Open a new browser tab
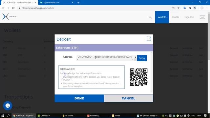Viewport: 210px width, 118px height. click(x=78, y=3)
